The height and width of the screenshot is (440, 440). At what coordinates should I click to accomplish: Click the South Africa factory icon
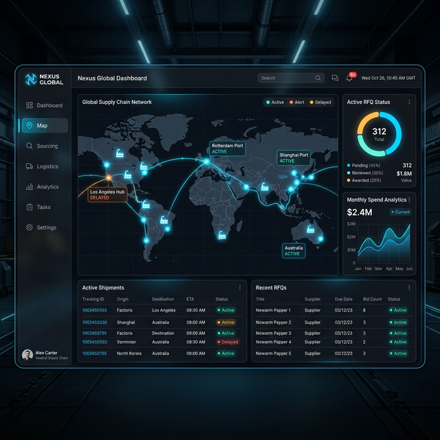[222, 235]
